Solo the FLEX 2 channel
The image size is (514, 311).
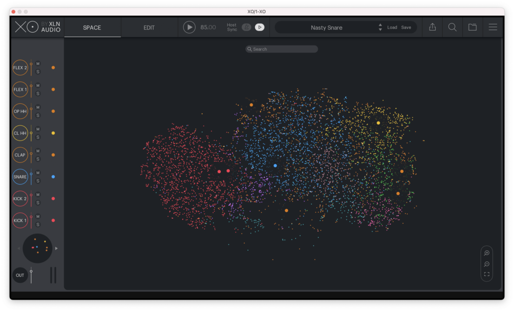point(38,72)
